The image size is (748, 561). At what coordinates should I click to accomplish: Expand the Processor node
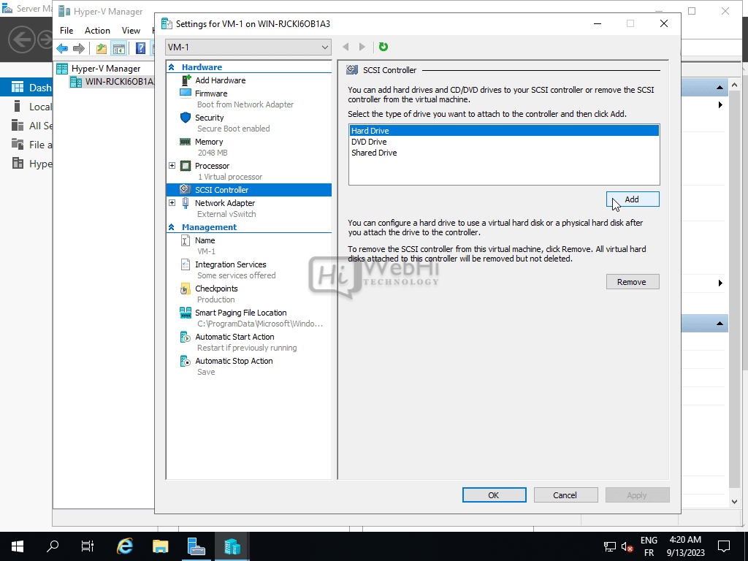172,166
